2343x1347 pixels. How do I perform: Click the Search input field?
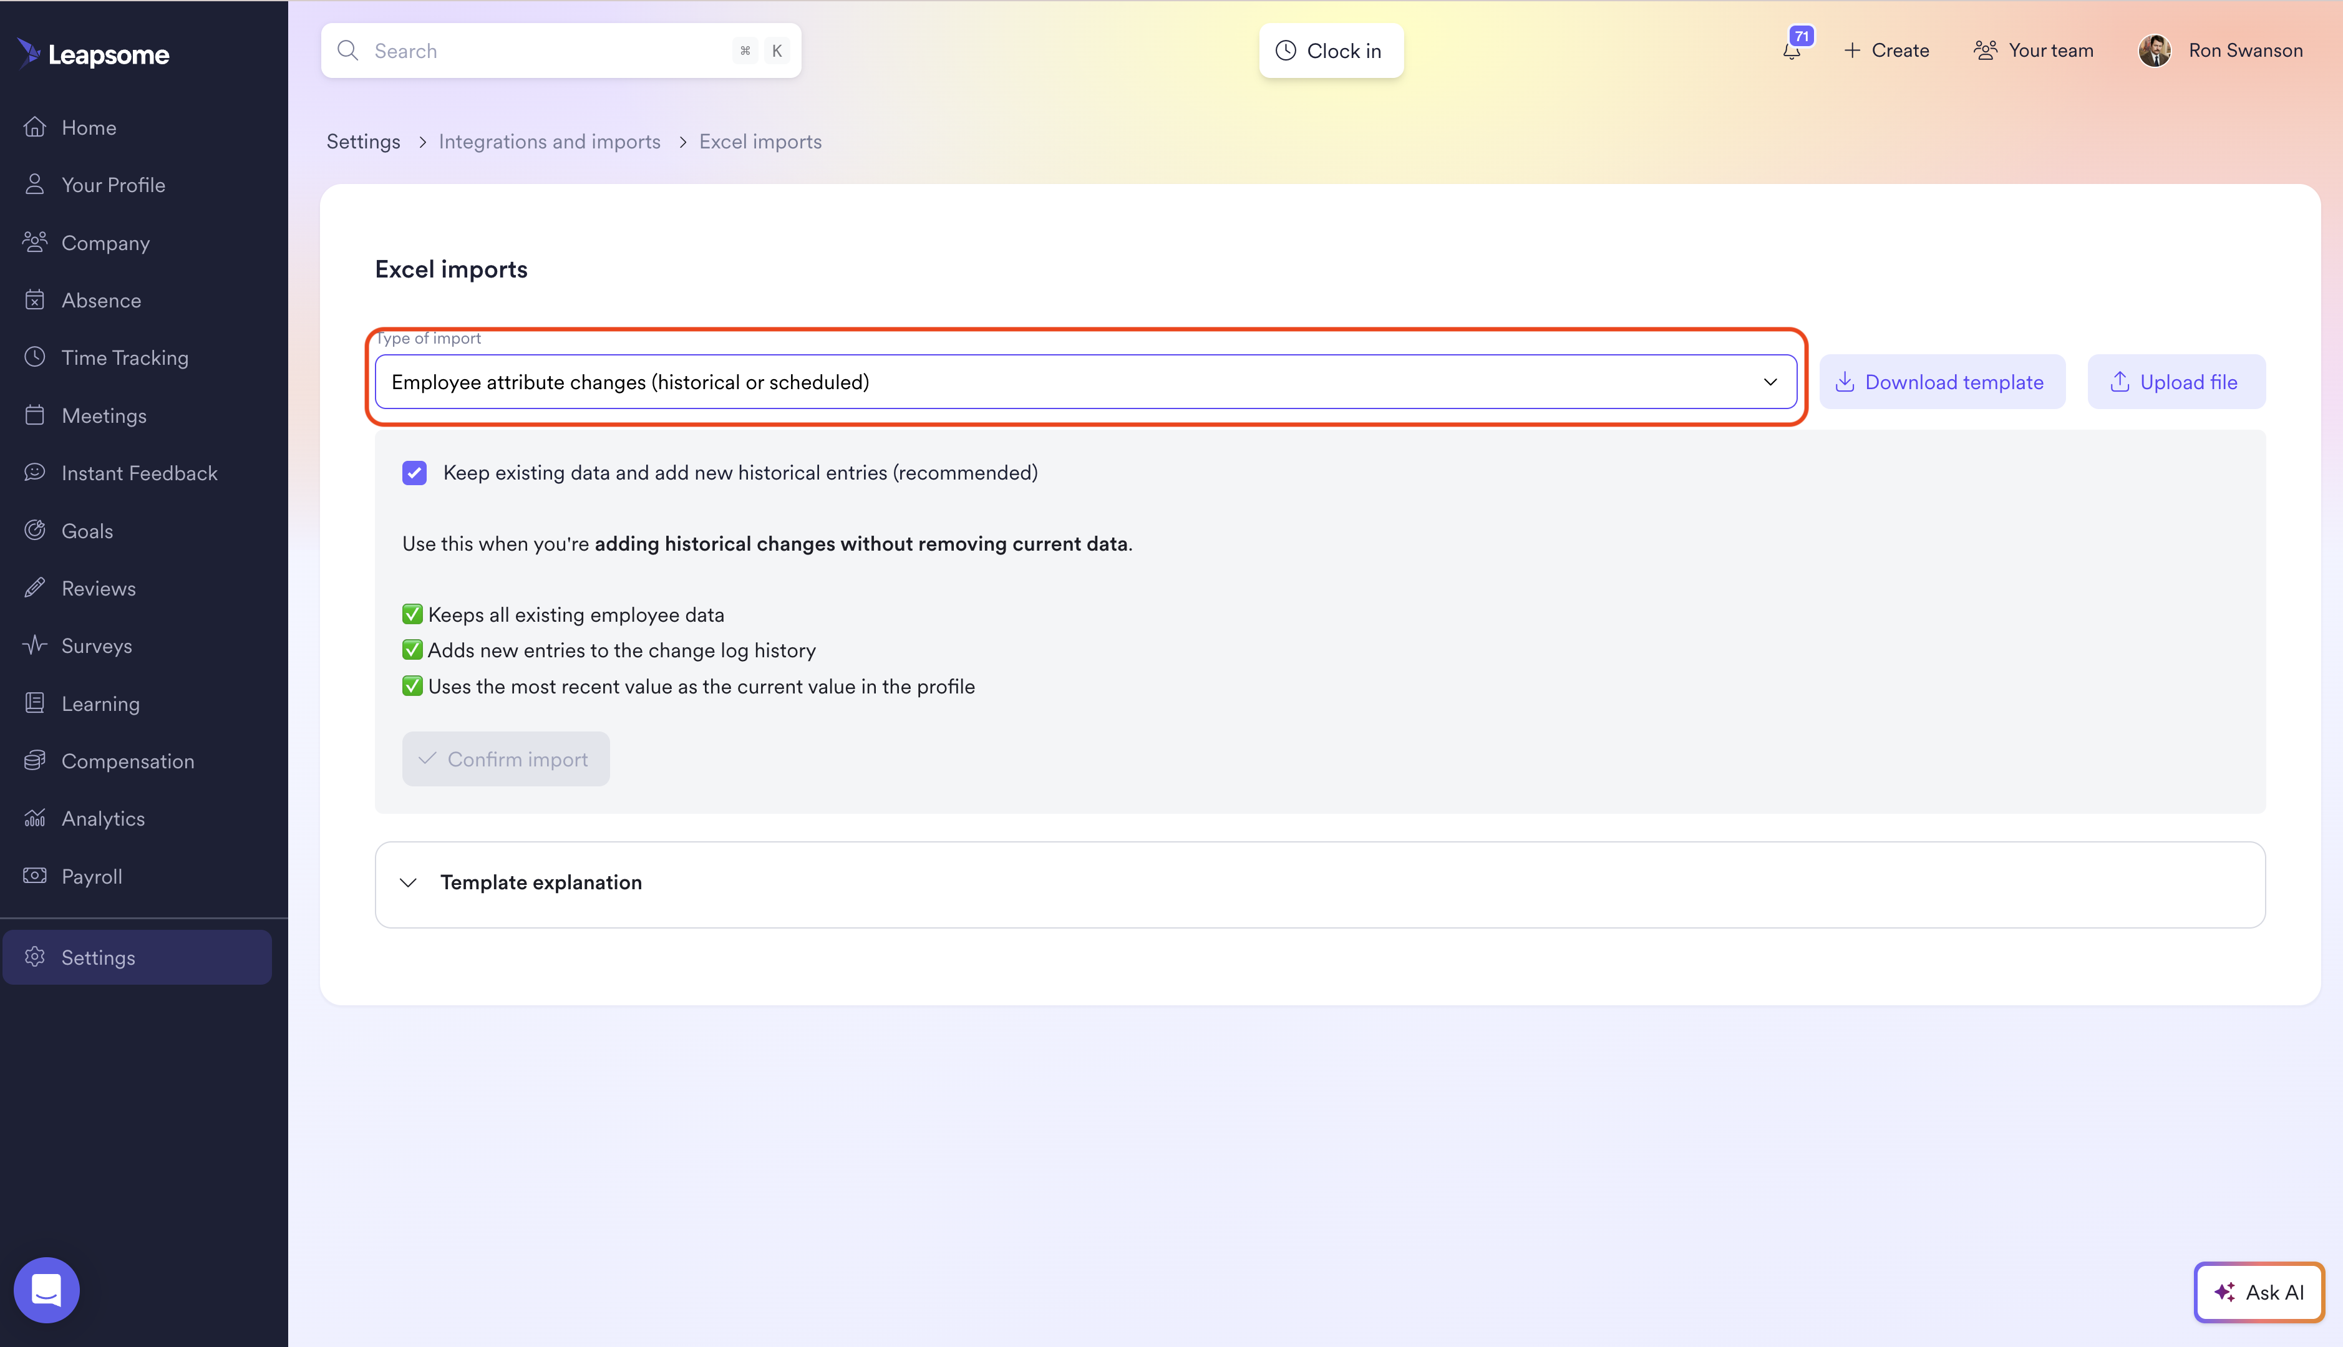[546, 51]
